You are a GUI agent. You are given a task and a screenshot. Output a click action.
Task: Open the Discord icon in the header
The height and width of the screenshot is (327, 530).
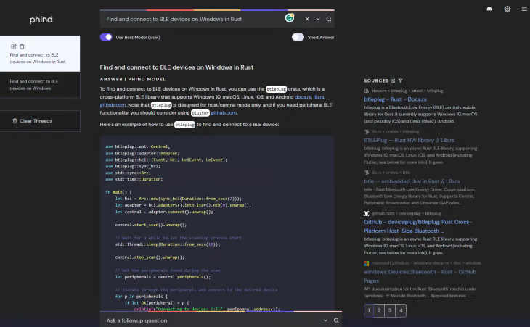[489, 9]
